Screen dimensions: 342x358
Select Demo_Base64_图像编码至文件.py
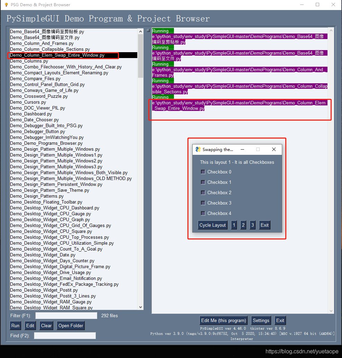(45, 37)
